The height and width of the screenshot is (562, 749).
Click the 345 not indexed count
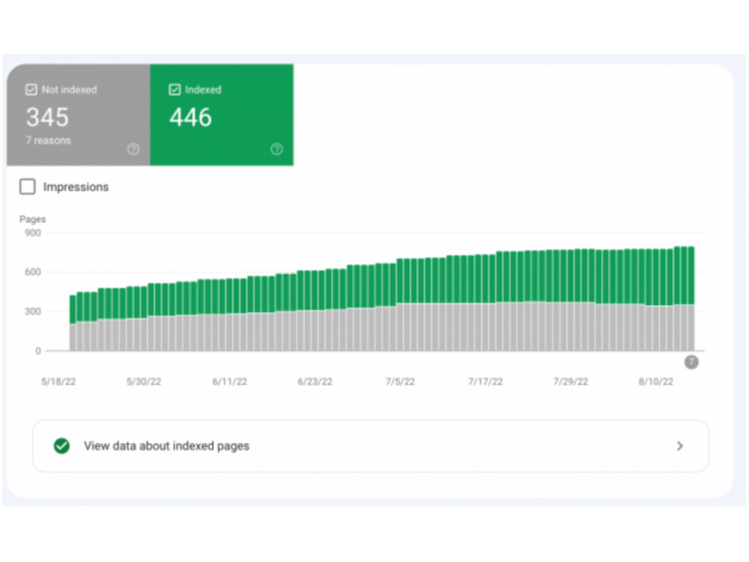click(47, 117)
